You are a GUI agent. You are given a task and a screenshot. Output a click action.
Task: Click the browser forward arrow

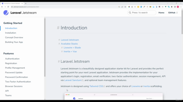pos(5,7)
